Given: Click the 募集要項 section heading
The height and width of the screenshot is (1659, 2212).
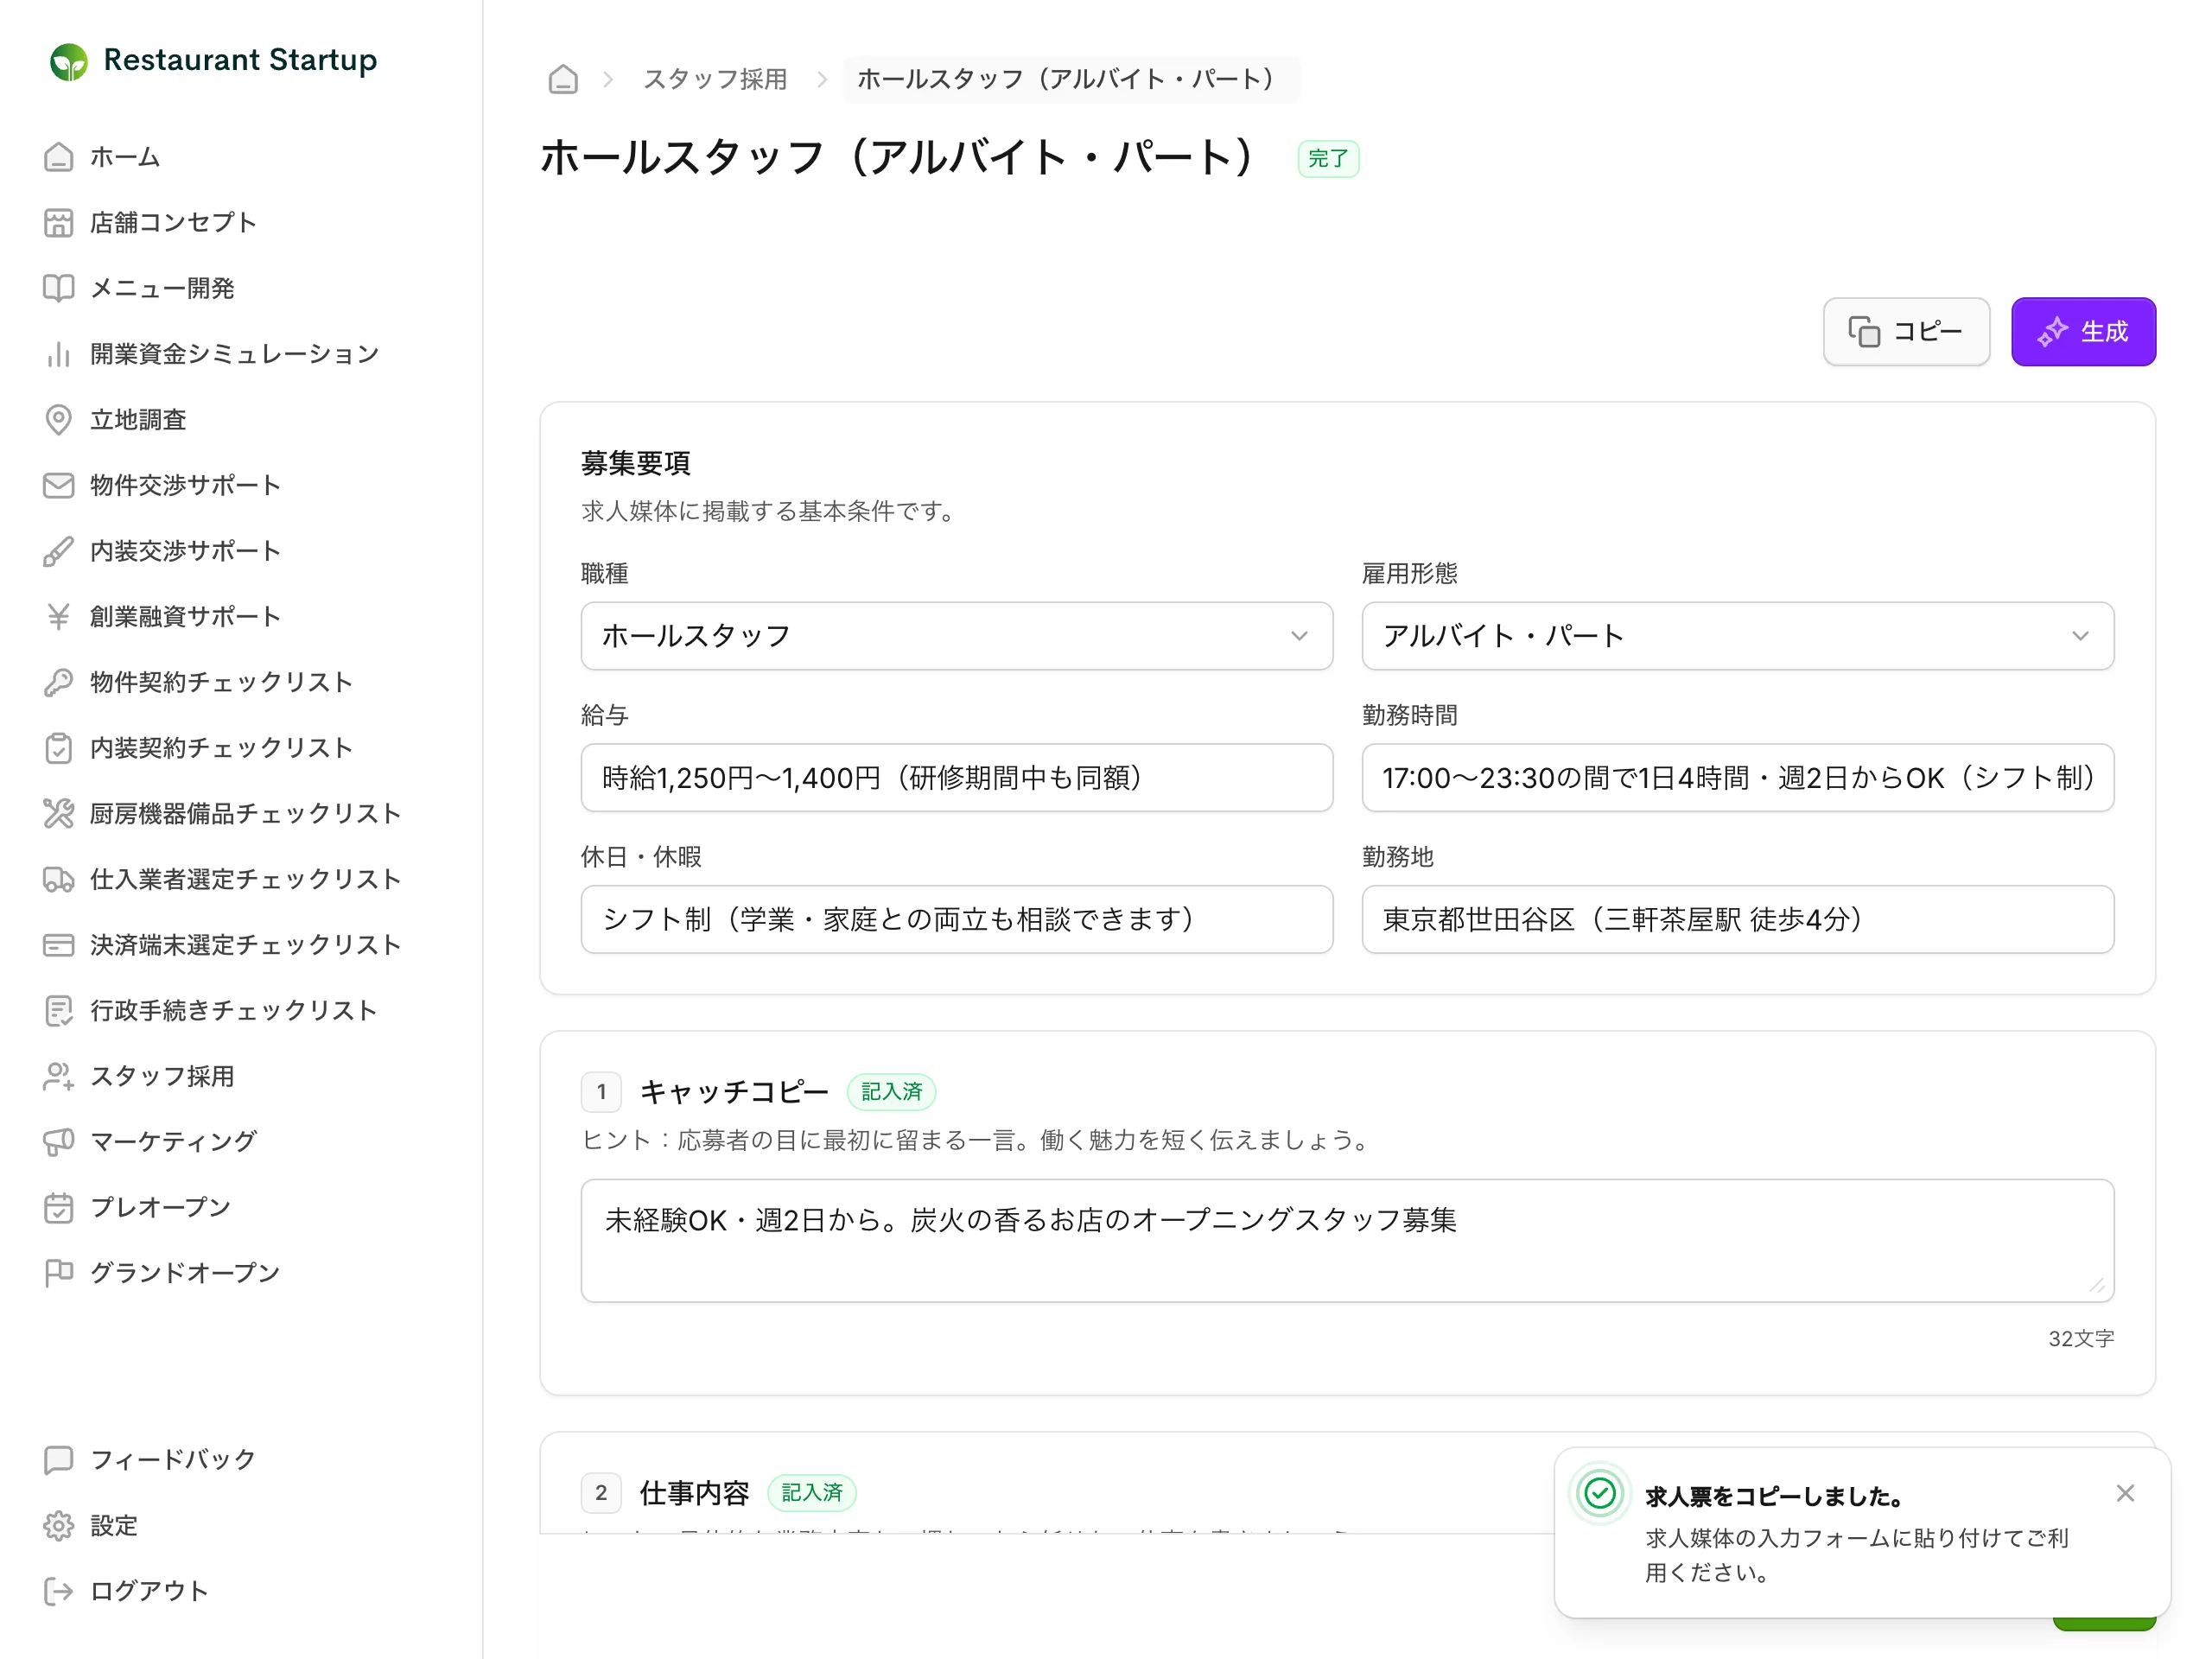Looking at the screenshot, I should pyautogui.click(x=636, y=463).
